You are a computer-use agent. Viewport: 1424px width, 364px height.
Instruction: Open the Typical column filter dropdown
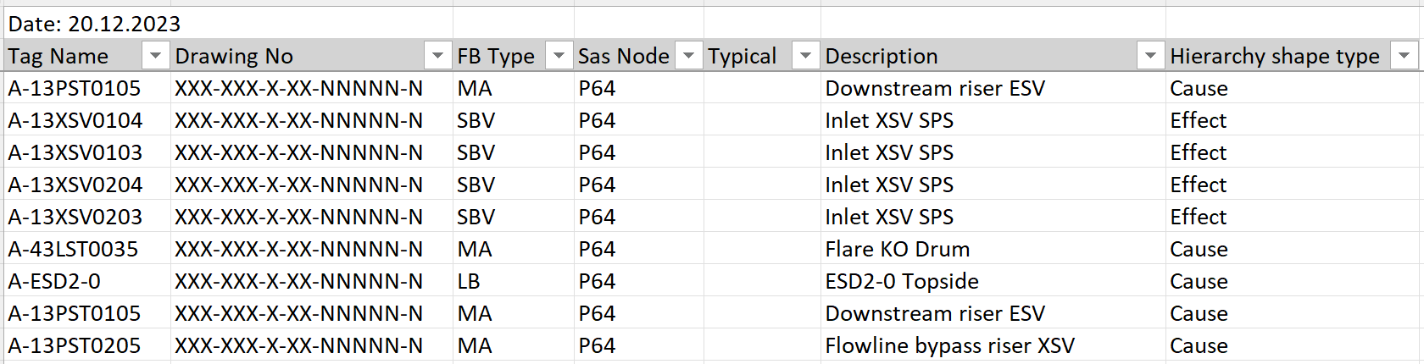pos(806,56)
